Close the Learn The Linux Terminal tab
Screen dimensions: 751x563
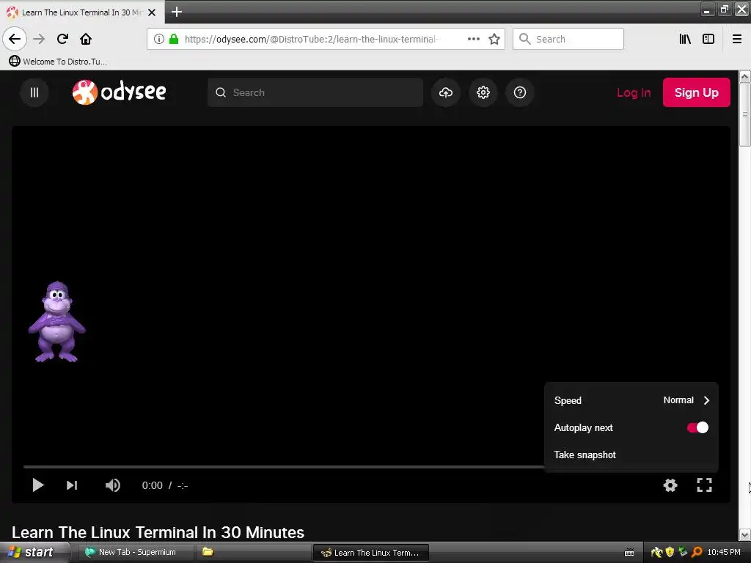152,12
